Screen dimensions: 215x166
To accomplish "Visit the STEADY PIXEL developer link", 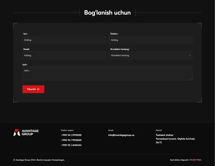I will (195, 160).
